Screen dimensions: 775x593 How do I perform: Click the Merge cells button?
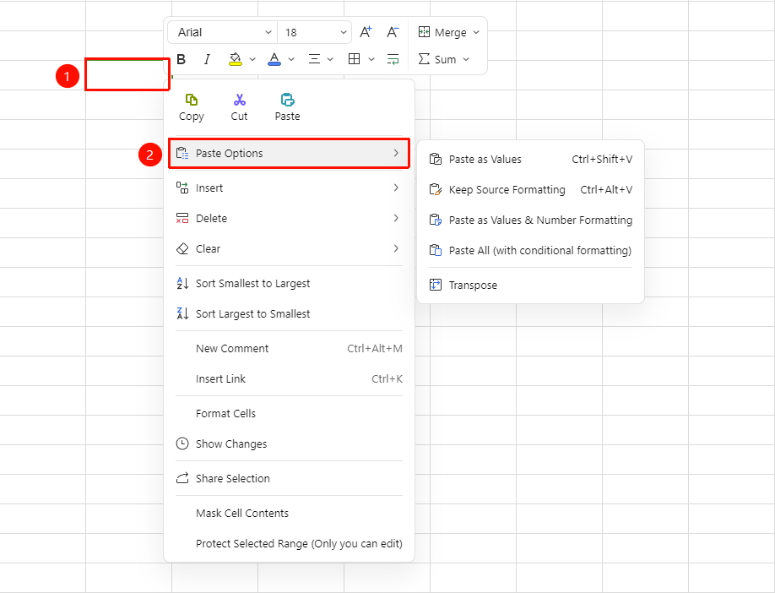pos(442,32)
